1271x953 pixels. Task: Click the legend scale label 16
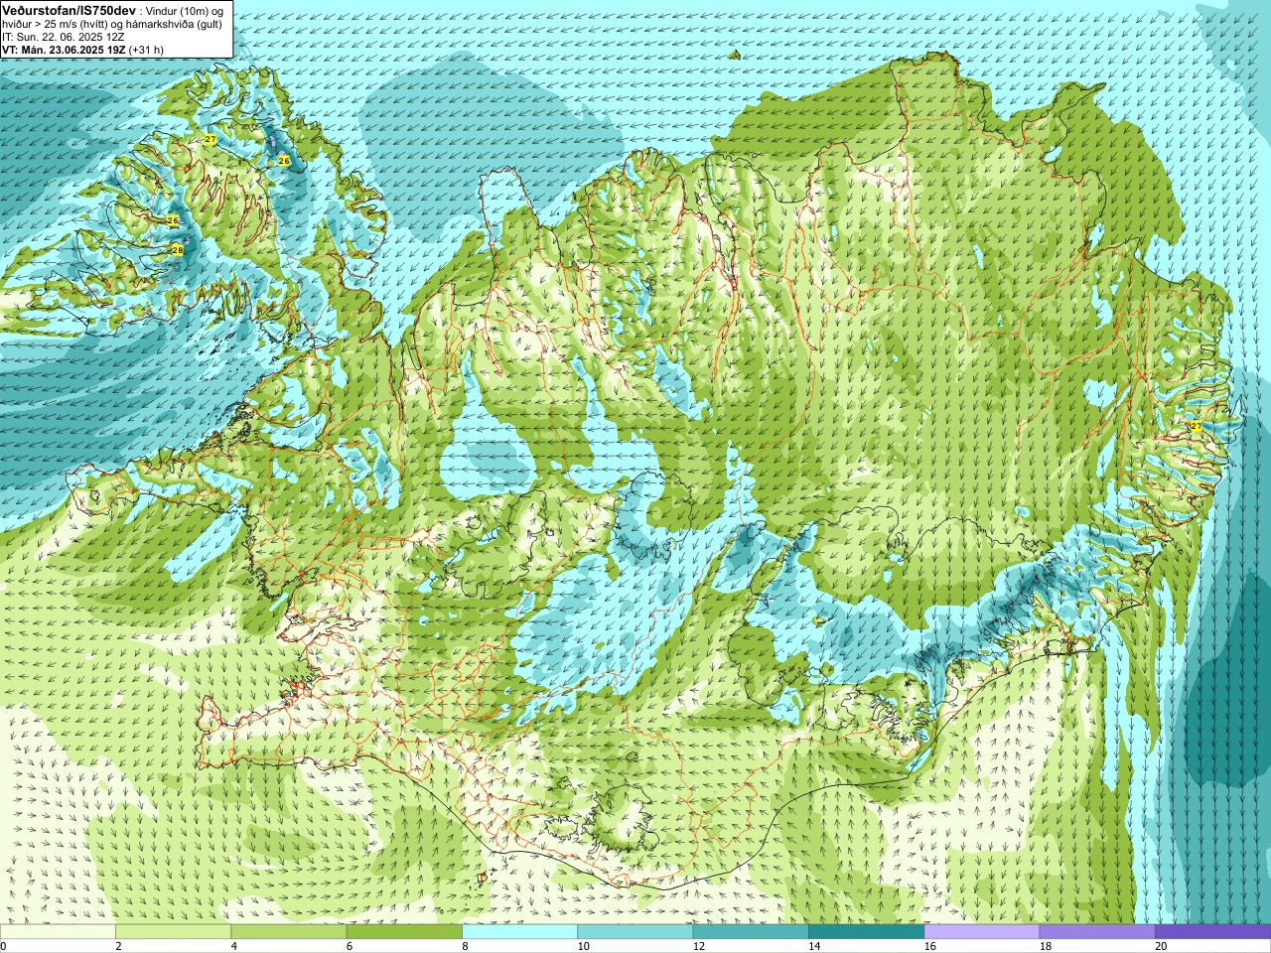929,946
